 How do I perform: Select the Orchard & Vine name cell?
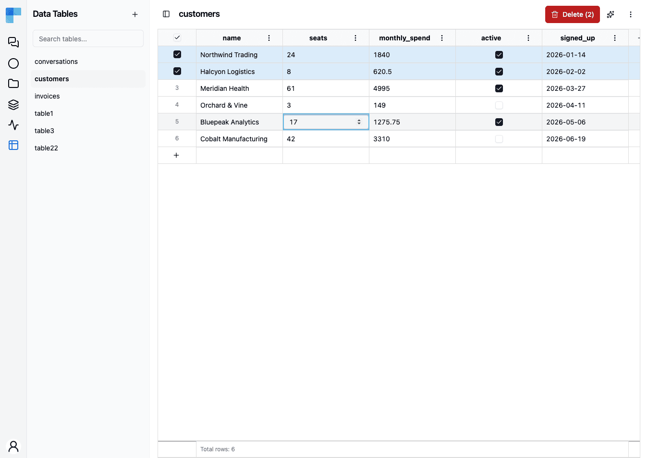pyautogui.click(x=239, y=105)
